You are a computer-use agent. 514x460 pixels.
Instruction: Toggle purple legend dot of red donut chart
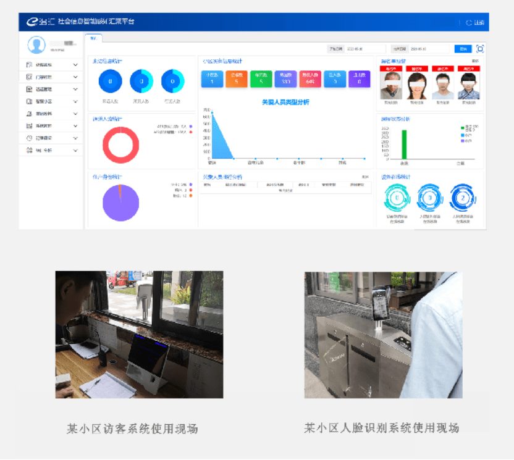pyautogui.click(x=191, y=127)
